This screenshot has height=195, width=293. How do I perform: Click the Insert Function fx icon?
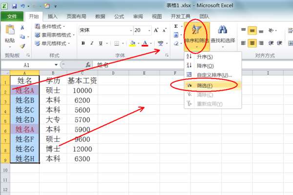pos(88,65)
